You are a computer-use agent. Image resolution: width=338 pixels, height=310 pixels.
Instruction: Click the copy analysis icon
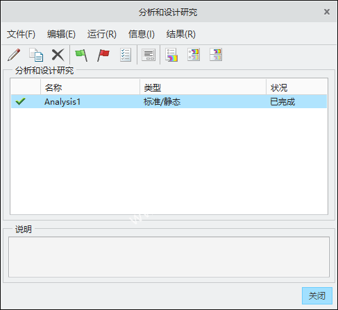click(36, 55)
